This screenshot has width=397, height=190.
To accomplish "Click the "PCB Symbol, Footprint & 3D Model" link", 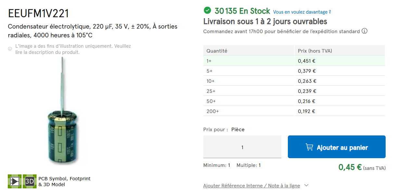I will 64,182.
